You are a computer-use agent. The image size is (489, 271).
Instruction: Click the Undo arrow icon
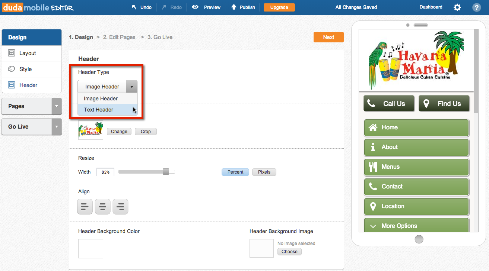pyautogui.click(x=134, y=7)
